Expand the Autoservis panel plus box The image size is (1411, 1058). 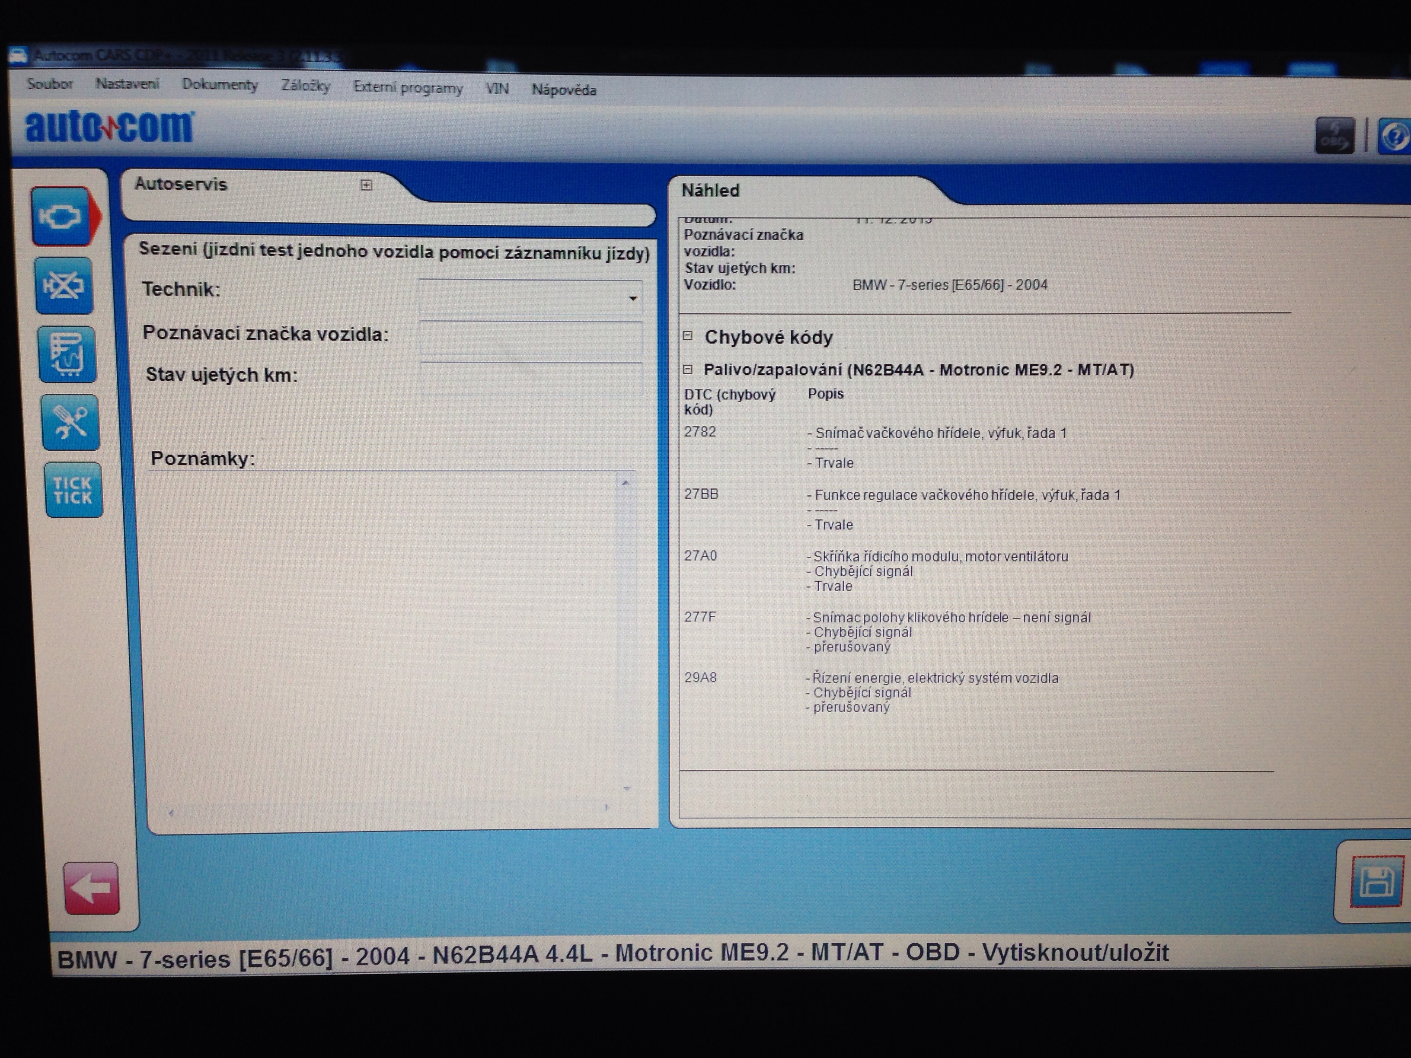click(x=366, y=185)
